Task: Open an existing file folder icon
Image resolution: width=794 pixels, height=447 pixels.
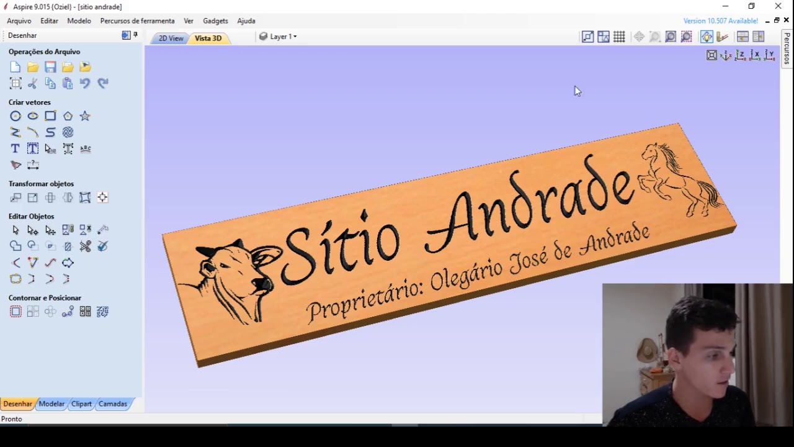Action: pyautogui.click(x=33, y=67)
